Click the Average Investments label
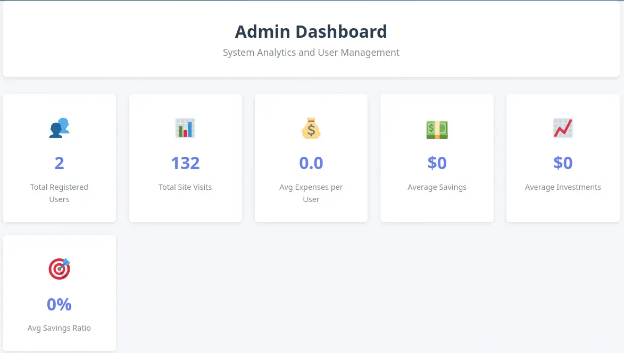 pyautogui.click(x=563, y=187)
